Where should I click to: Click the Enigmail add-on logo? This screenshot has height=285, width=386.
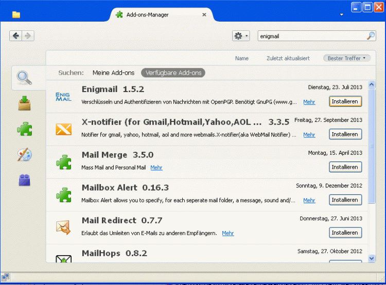[x=64, y=97]
